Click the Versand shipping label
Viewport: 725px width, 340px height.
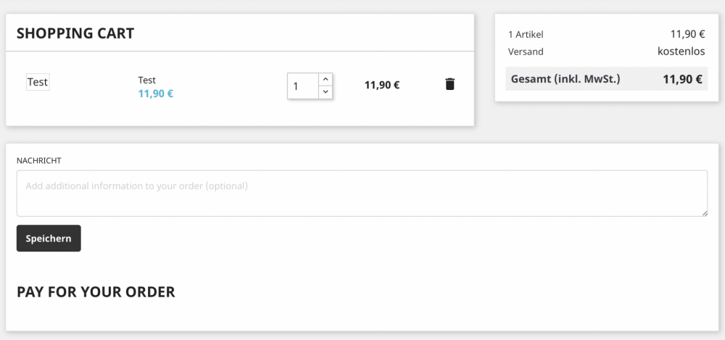tap(526, 51)
